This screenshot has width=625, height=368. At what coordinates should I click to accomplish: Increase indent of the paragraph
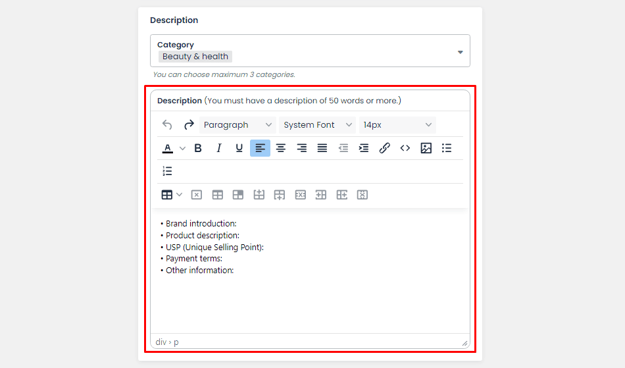364,148
